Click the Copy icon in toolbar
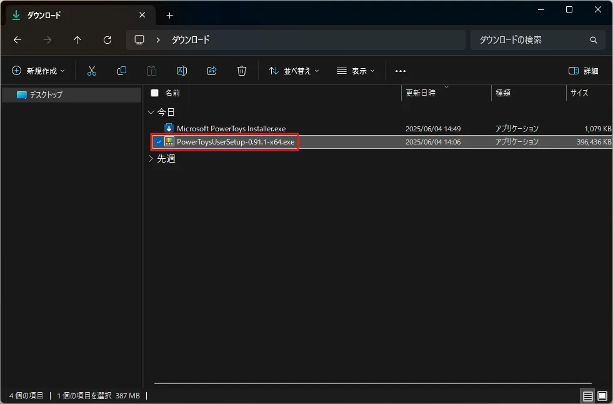This screenshot has height=404, width=613. (122, 71)
